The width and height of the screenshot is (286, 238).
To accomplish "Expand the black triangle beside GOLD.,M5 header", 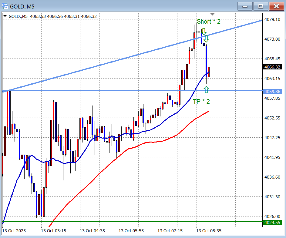I will 5,16.
